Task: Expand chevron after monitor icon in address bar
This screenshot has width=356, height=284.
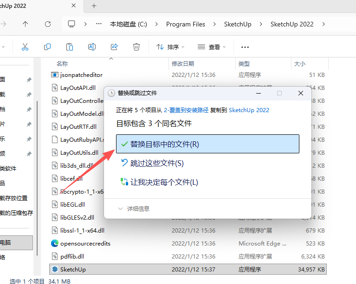Action: (x=85, y=24)
